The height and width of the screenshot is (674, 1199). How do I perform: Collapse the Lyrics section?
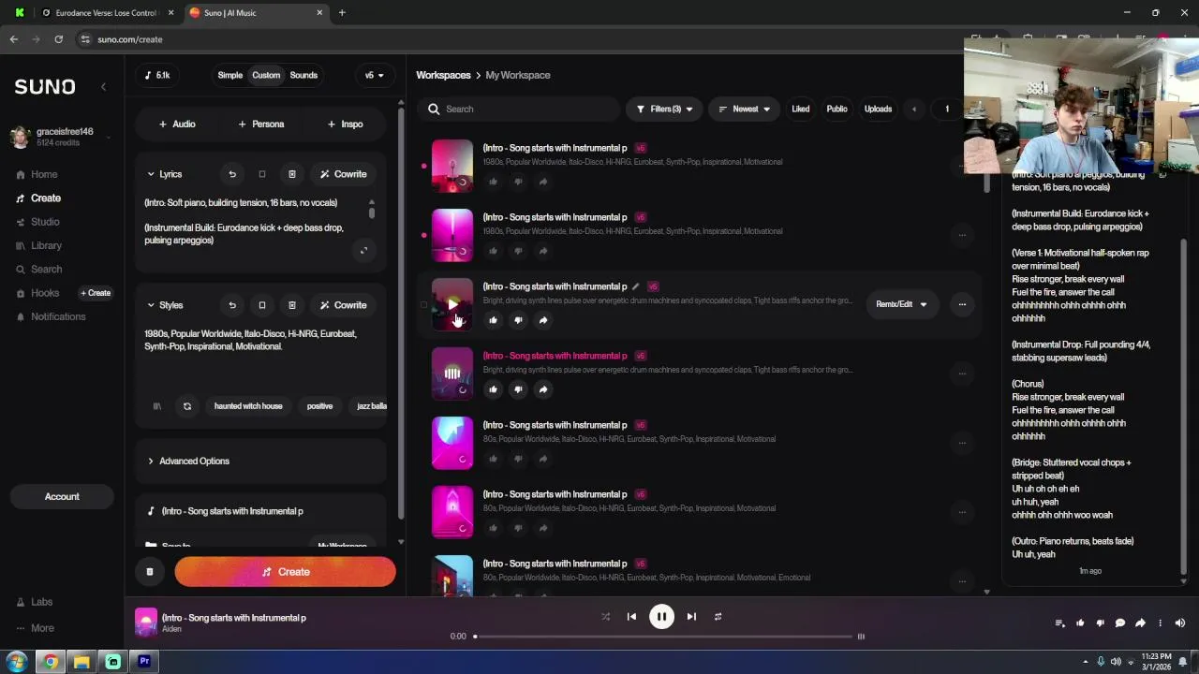(164, 174)
